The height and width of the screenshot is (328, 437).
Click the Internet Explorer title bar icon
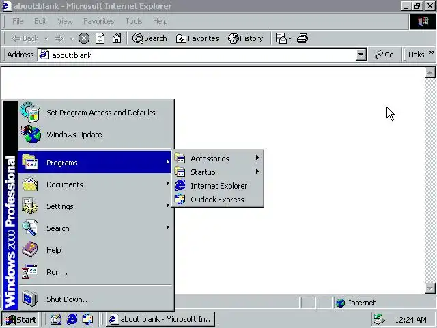[x=6, y=6]
